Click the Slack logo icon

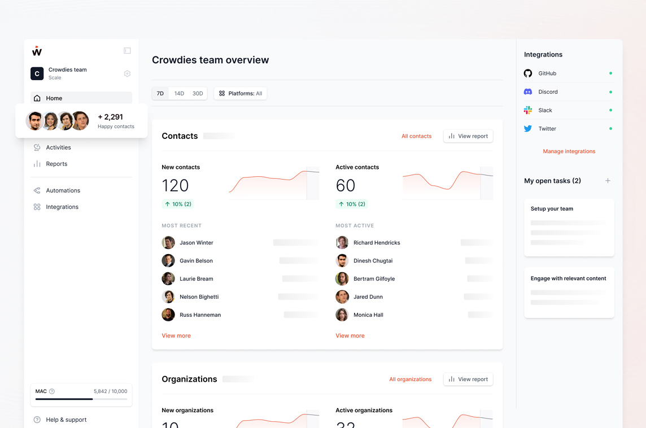(528, 110)
